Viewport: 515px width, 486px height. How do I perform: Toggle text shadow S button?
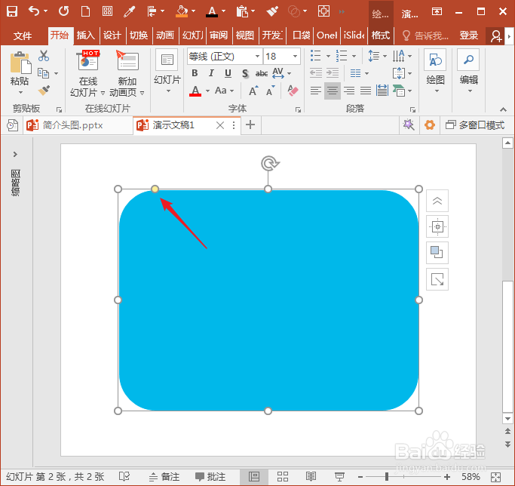click(x=245, y=73)
